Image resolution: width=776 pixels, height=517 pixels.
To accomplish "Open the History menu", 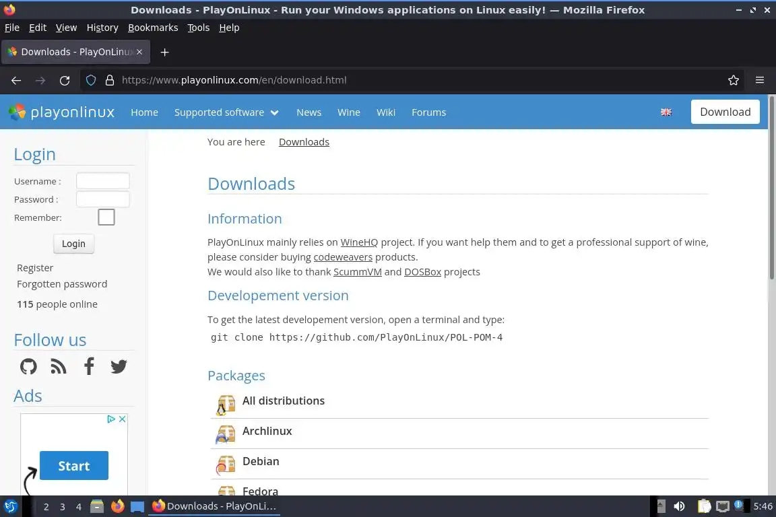I will point(102,28).
